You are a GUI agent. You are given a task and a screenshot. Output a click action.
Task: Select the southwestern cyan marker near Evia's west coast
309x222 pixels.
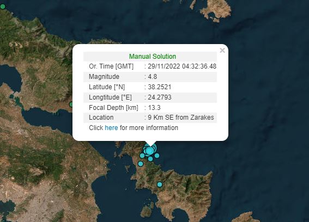tap(140, 164)
